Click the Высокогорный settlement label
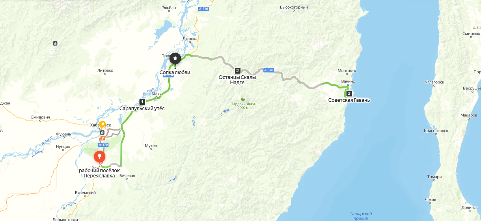Image resolution: width=481 pixels, height=221 pixels. tap(294, 7)
